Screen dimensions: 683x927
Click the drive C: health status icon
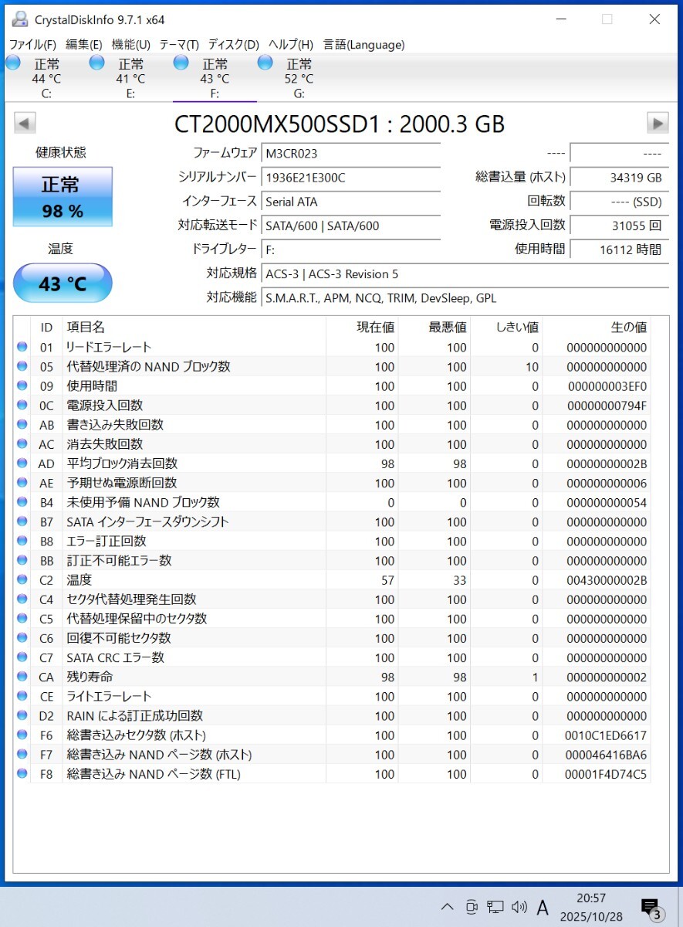click(x=13, y=63)
